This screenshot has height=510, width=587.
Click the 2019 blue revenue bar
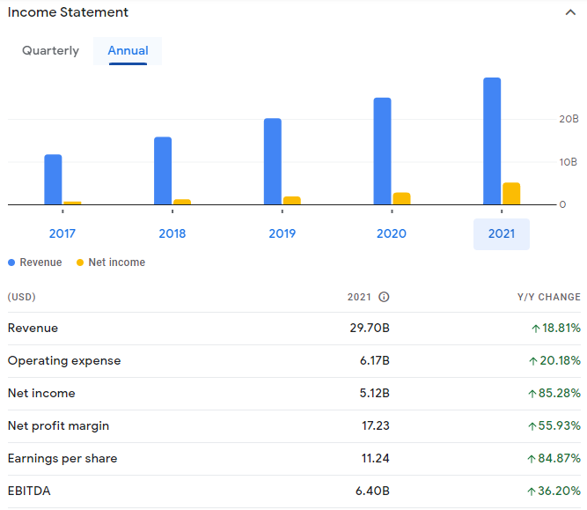[273, 161]
